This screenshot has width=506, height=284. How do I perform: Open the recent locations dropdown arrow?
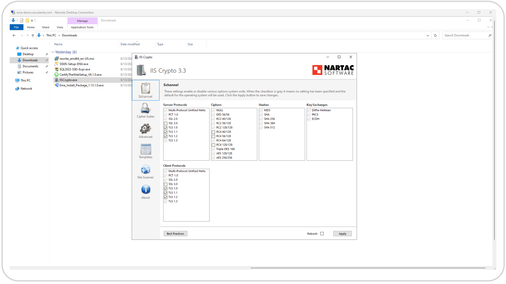coord(27,35)
